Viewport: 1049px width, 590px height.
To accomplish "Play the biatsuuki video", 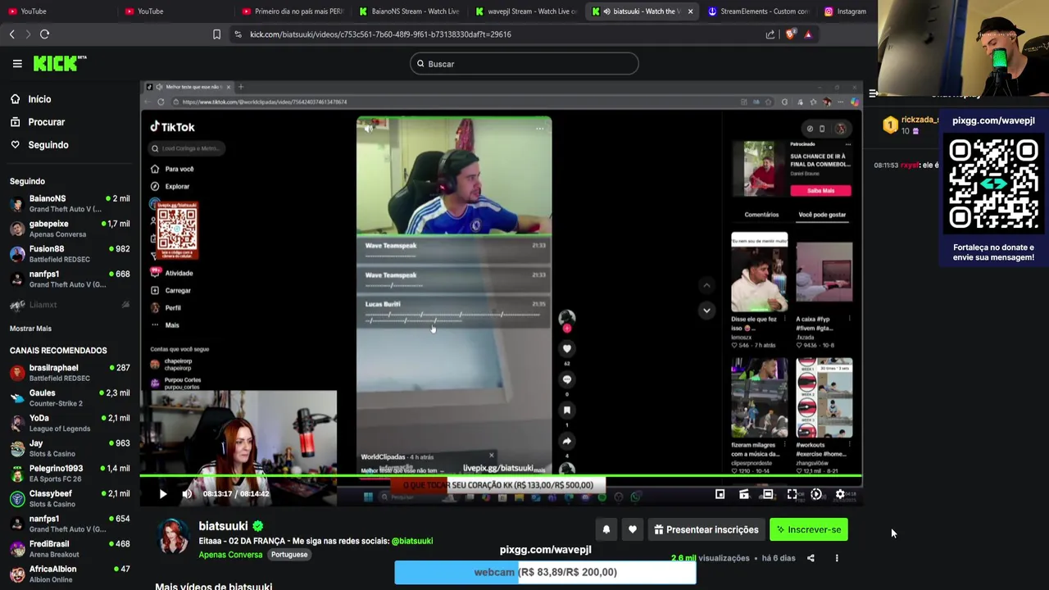I will point(162,494).
